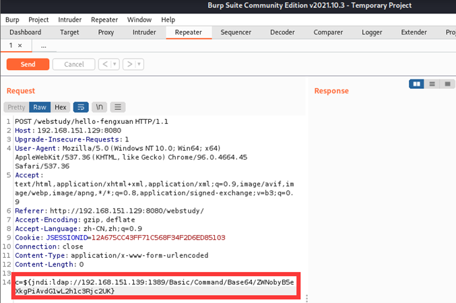Switch to the Proxy tab
Screen dimensions: 456x303
pyautogui.click(x=106, y=32)
